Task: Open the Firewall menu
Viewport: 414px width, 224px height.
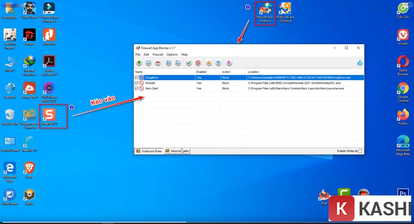Action: (x=158, y=54)
